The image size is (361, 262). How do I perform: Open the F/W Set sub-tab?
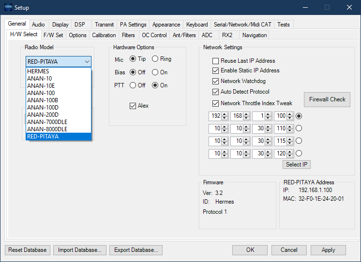click(x=53, y=35)
